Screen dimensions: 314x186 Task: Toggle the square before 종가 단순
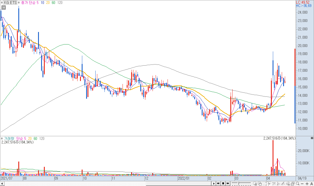pyautogui.click(x=19, y=3)
